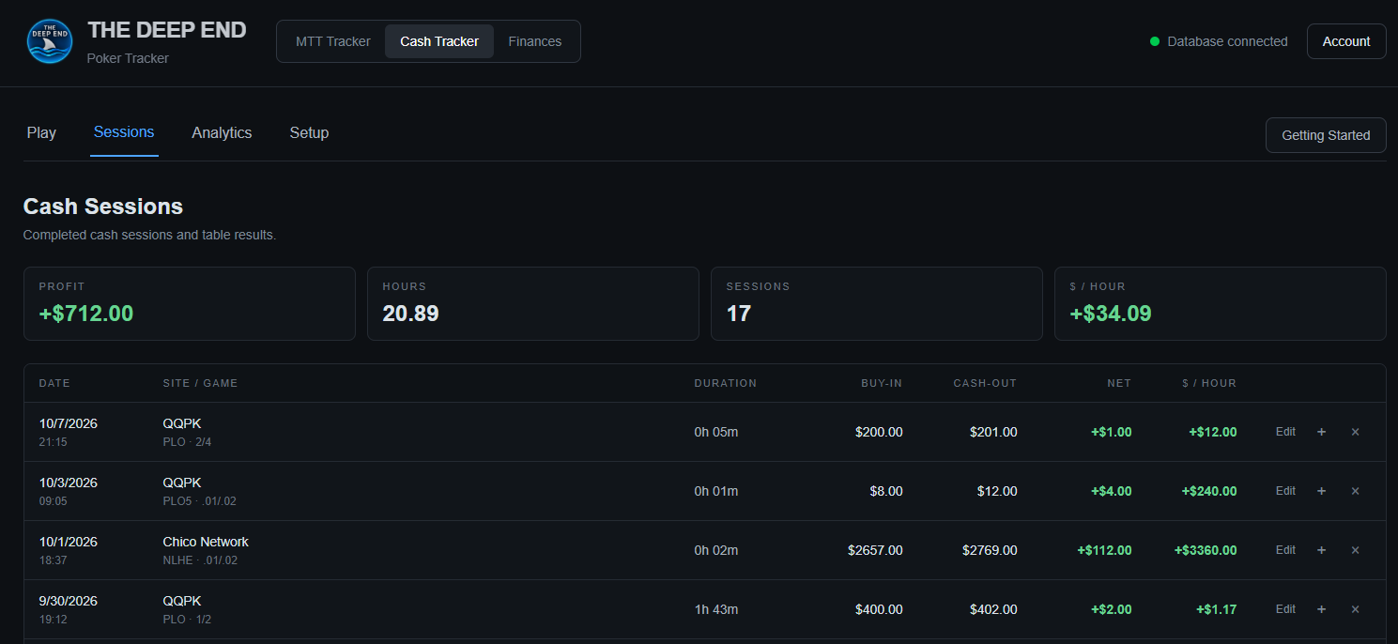
Task: Click the DATE column header
Action: pyautogui.click(x=54, y=383)
